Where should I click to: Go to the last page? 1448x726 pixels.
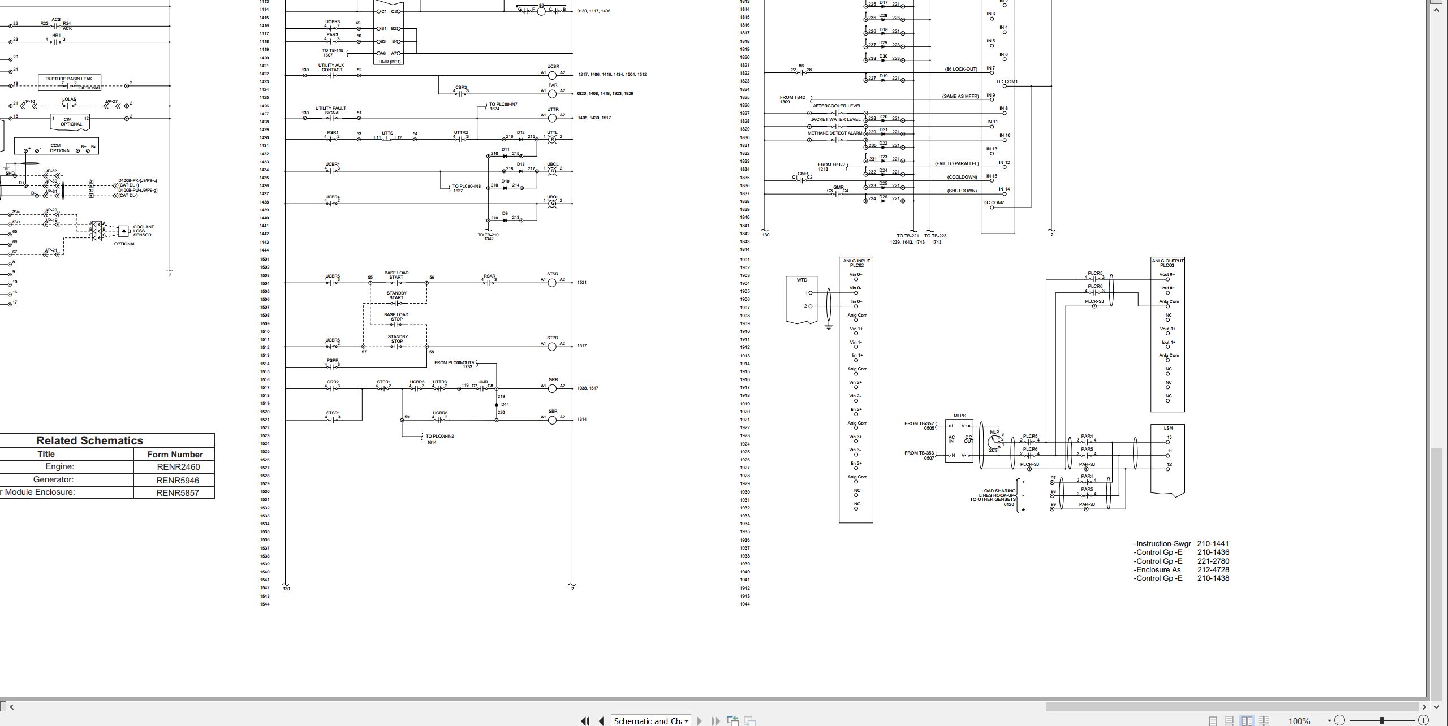click(x=716, y=721)
